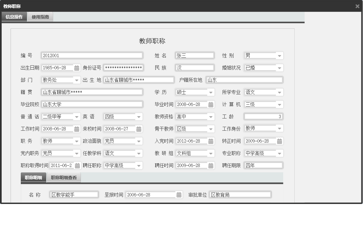The width and height of the screenshot is (363, 234).
Task: Switch to the 使用指南 tab
Action: [40, 16]
